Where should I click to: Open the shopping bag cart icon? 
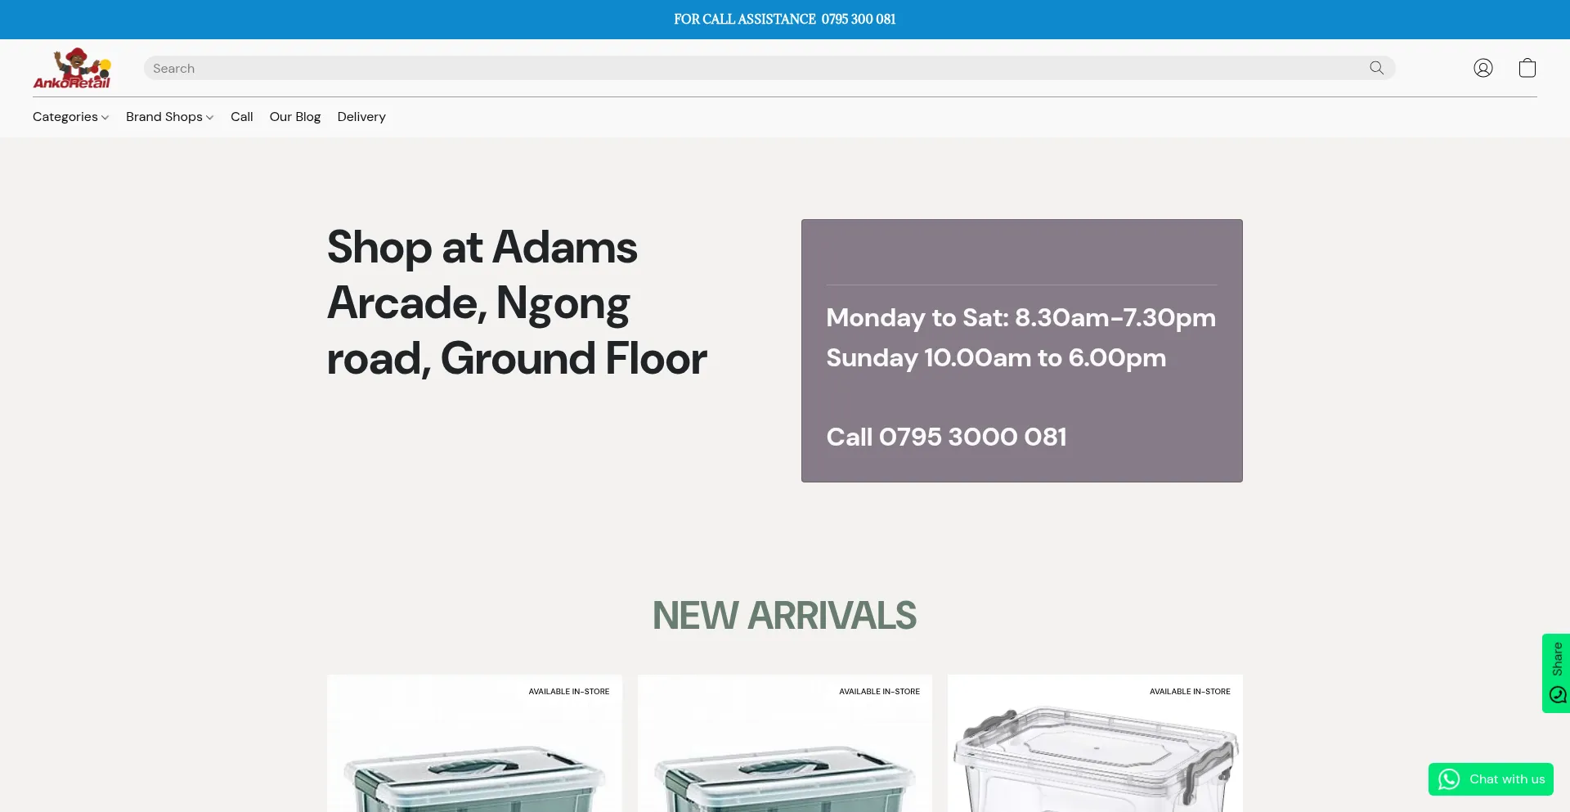tap(1527, 68)
